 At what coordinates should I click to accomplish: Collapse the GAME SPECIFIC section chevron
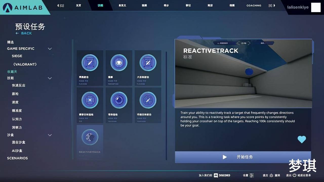click(50, 49)
